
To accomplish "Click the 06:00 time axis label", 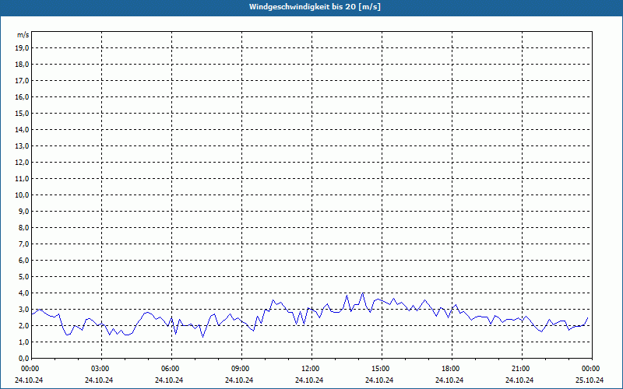I will 171,369.
